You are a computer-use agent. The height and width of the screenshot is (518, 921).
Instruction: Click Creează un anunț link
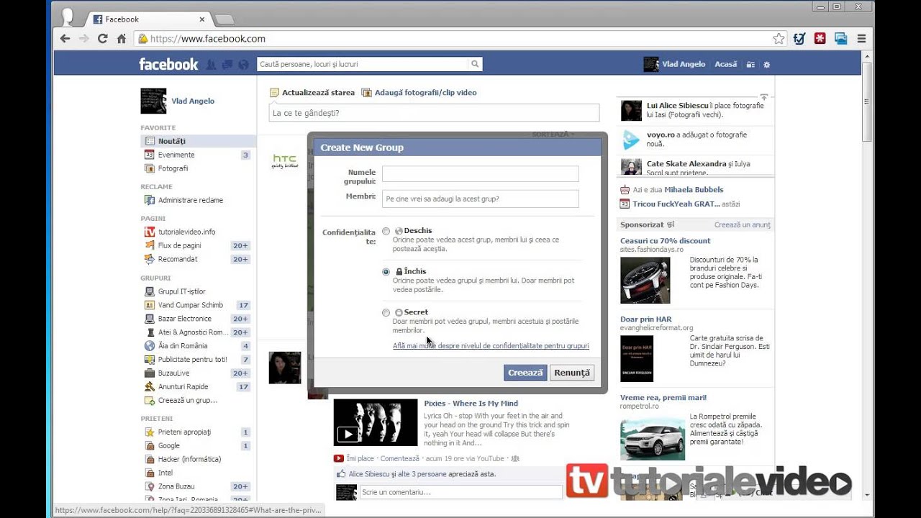742,225
